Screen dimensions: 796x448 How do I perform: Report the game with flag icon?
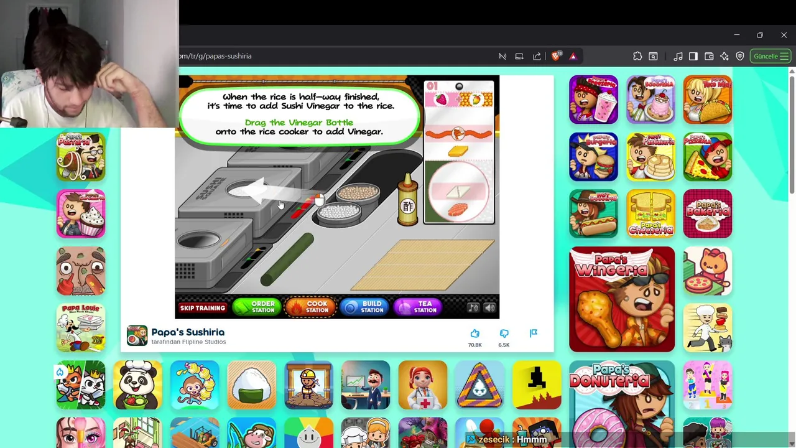[534, 334]
